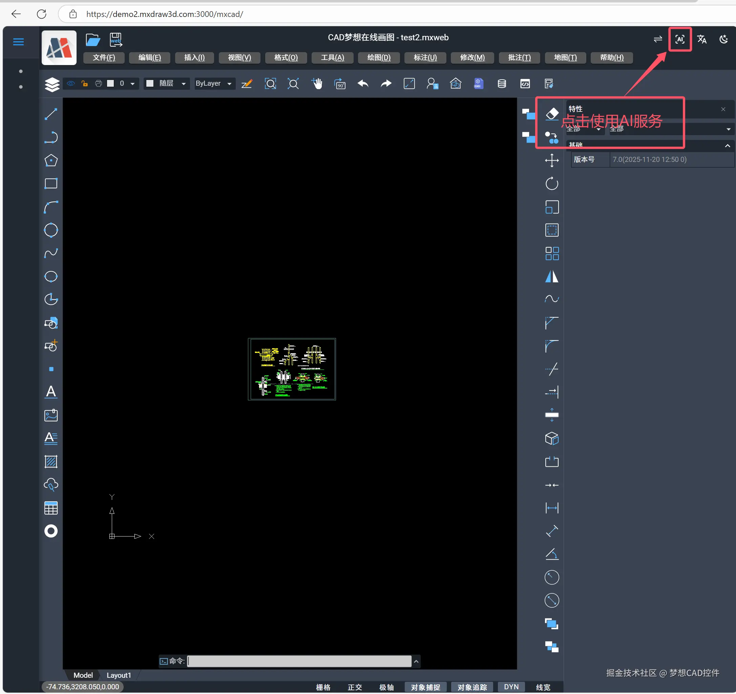Open the 文件(F) menu

pyautogui.click(x=104, y=58)
